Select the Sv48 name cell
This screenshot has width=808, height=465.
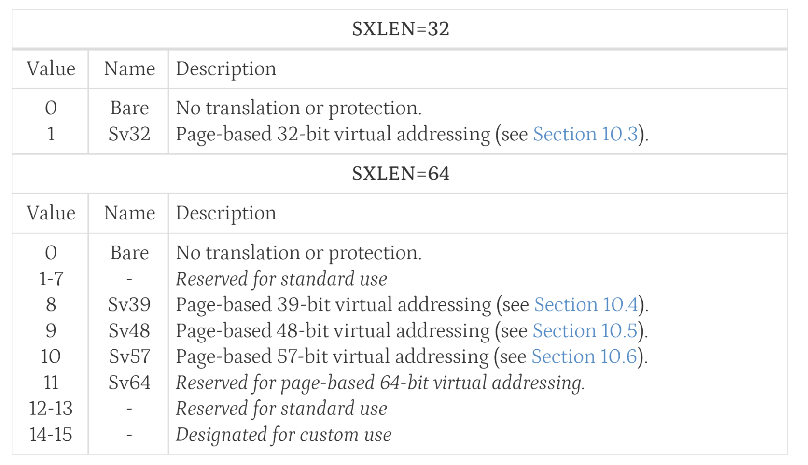tap(129, 330)
